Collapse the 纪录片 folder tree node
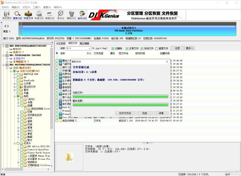Screen dimensions: 241x176 15,143
